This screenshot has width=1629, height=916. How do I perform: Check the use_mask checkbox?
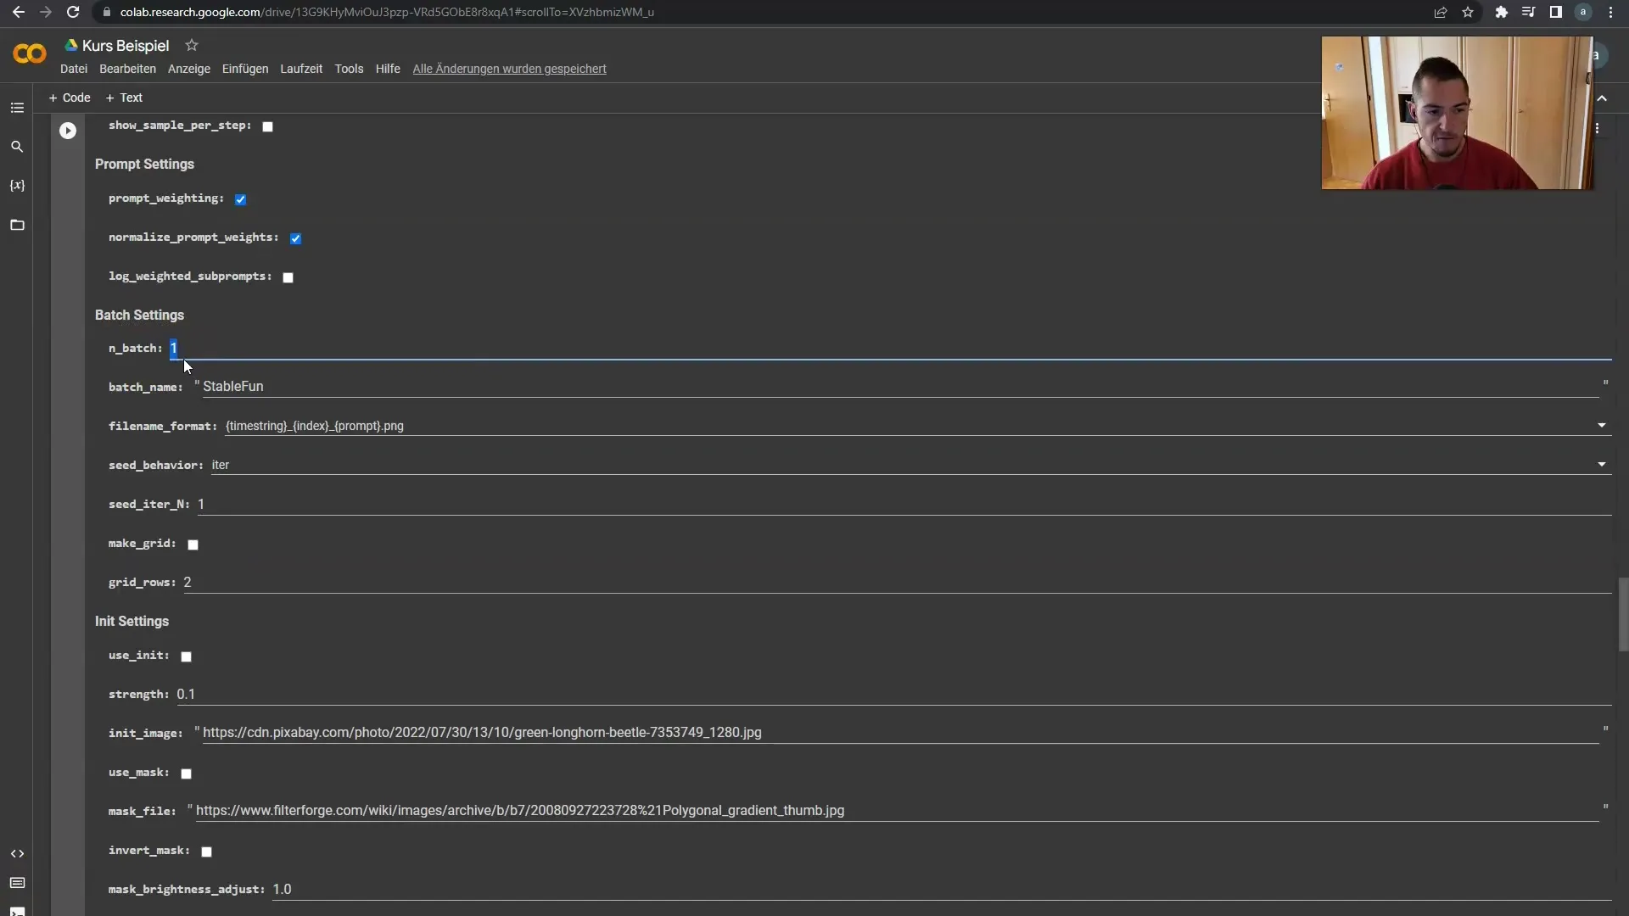tap(187, 774)
